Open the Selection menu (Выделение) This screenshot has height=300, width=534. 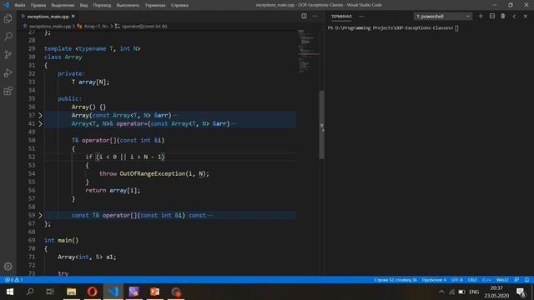pyautogui.click(x=63, y=5)
